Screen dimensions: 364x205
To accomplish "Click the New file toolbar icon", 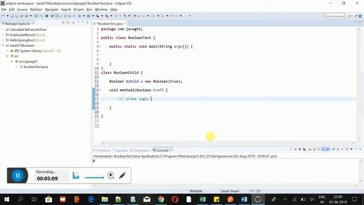I will click(3, 16).
